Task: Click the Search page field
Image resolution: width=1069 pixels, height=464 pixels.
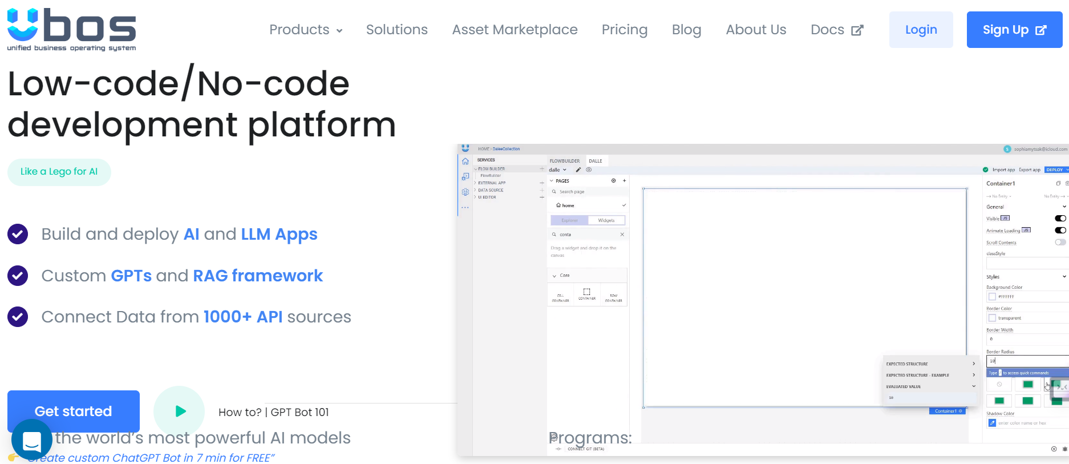Action: [x=588, y=192]
